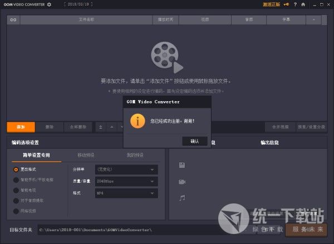Click the orange 添加 button

21,127
